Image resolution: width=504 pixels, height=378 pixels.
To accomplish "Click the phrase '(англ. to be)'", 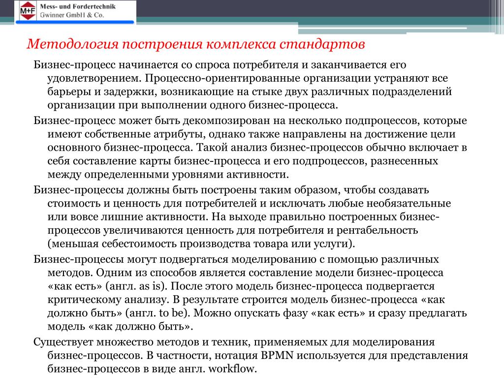I will [157, 313].
